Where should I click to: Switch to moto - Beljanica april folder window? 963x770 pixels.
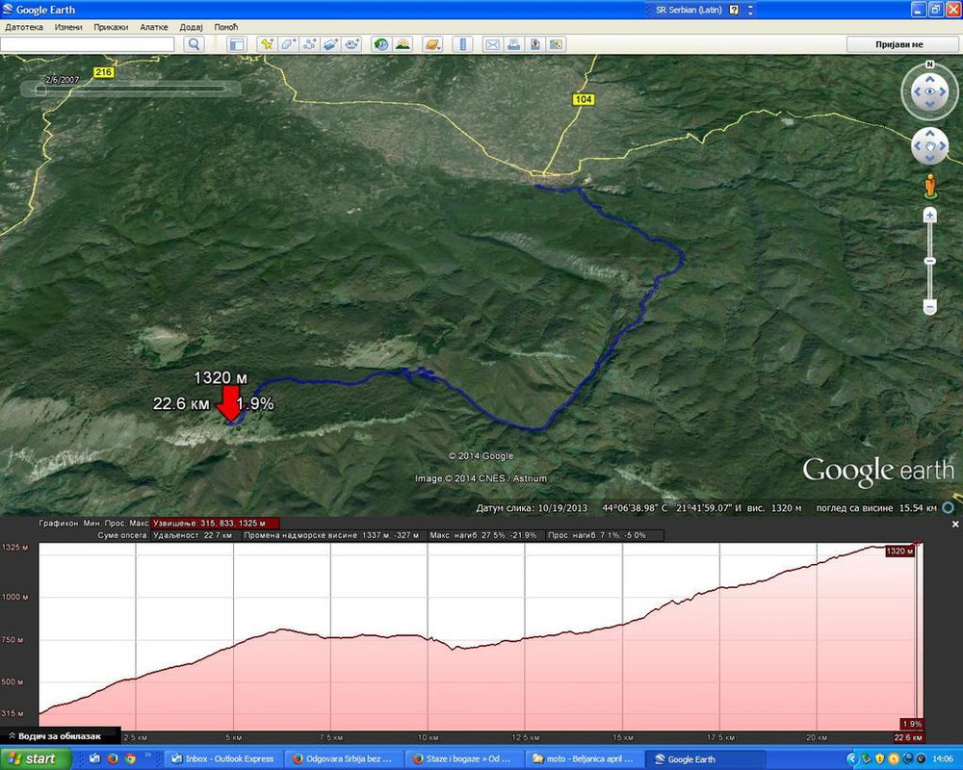click(585, 759)
